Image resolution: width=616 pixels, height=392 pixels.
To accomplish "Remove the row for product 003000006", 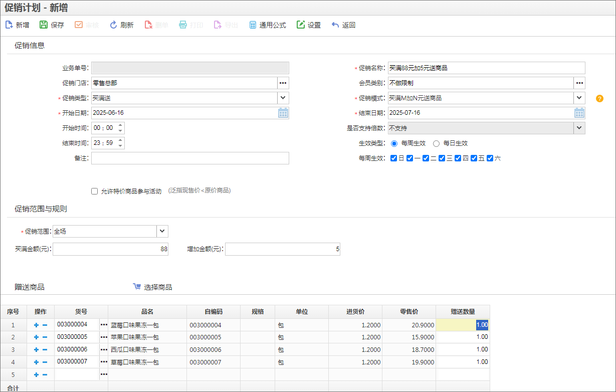I will point(45,350).
